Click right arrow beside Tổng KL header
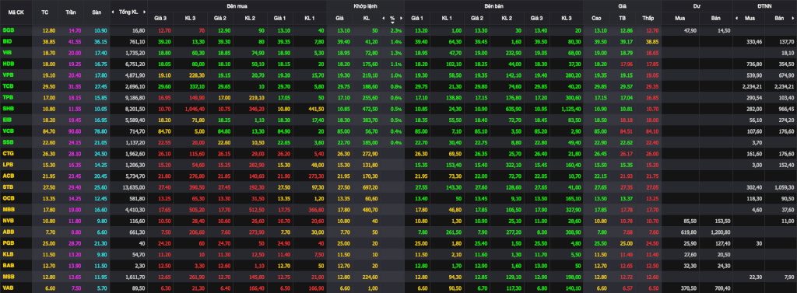 point(144,12)
